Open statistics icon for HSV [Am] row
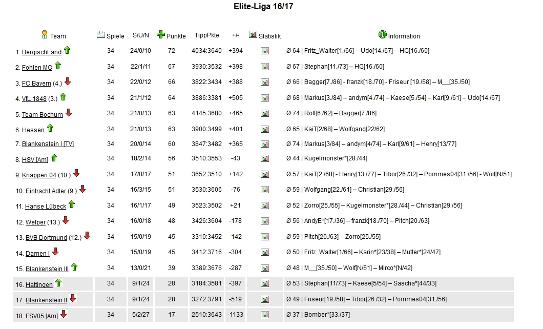 (265, 159)
